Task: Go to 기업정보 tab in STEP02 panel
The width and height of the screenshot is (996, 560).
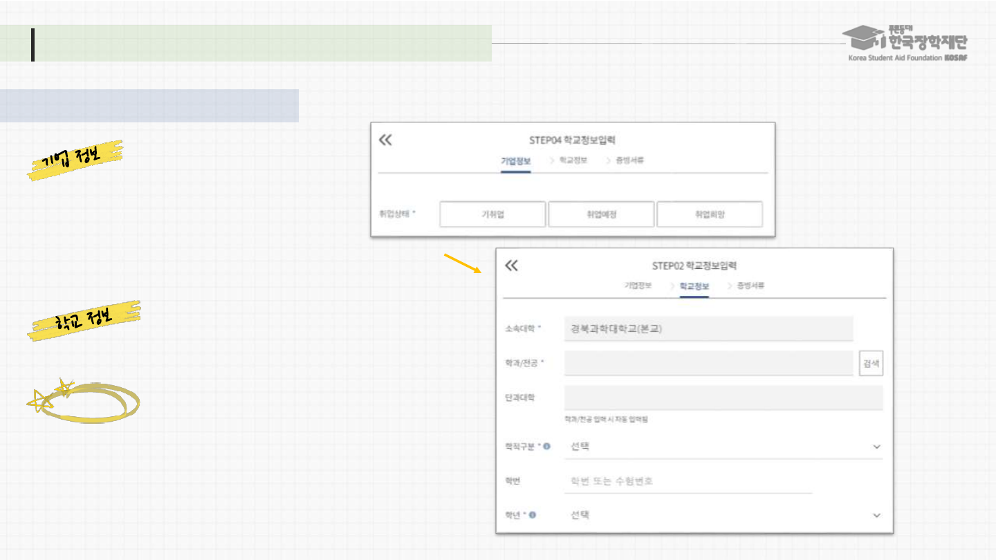Action: (638, 286)
